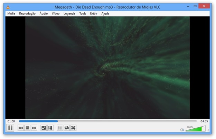Skip to the next track
Screen dimensions: 216x139
coord(34,128)
